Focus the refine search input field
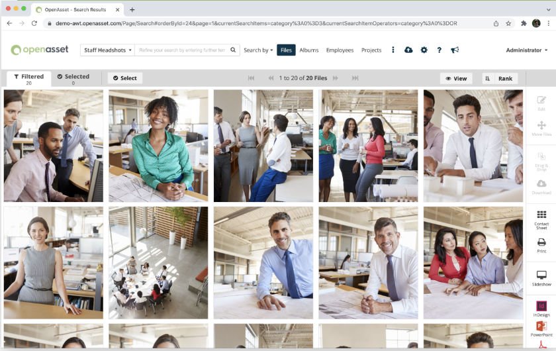 [x=182, y=50]
